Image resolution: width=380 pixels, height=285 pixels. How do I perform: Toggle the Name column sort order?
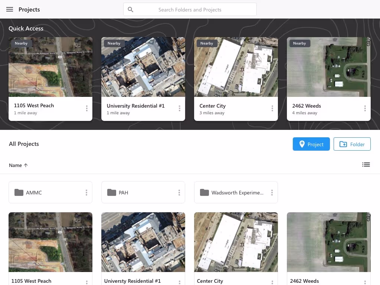click(18, 165)
